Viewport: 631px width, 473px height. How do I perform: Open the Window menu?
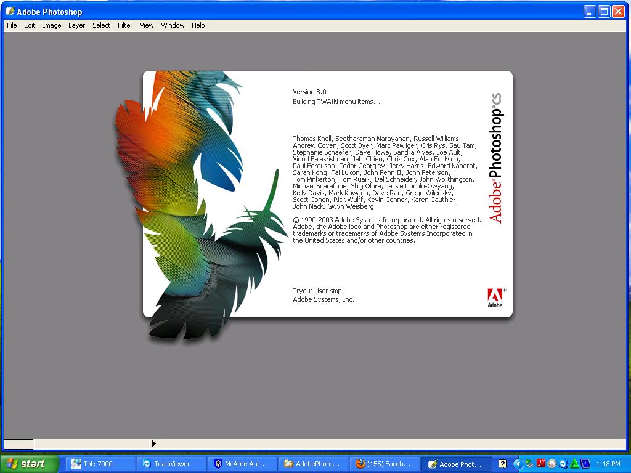click(x=173, y=25)
